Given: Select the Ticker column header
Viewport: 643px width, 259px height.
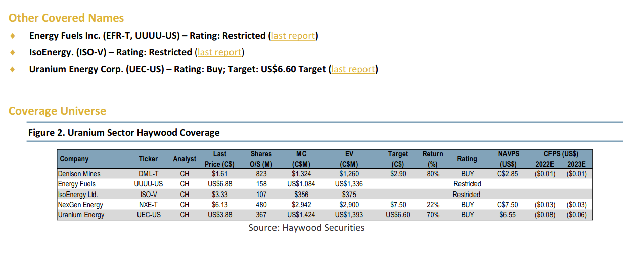Looking at the screenshot, I should click(x=148, y=159).
